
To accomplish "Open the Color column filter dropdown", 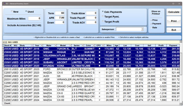I will (x=94, y=46).
